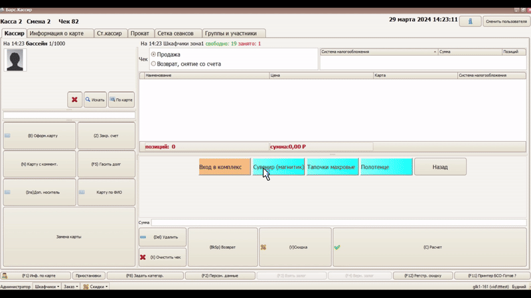Click the Сумма column header in summary
The width and height of the screenshot is (531, 298).
click(x=470, y=52)
